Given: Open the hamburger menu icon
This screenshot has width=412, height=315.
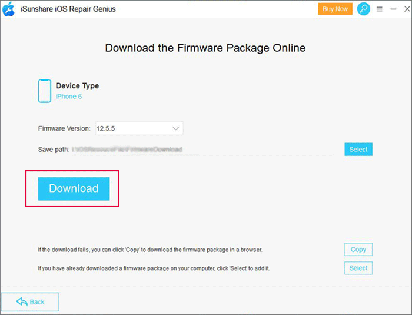Looking at the screenshot, I should pos(379,9).
